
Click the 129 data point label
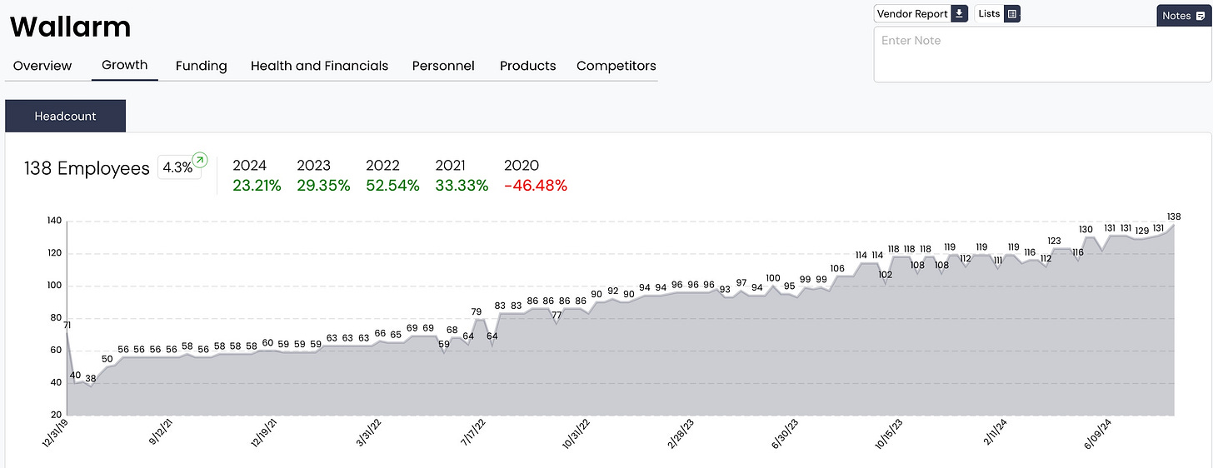point(1141,231)
